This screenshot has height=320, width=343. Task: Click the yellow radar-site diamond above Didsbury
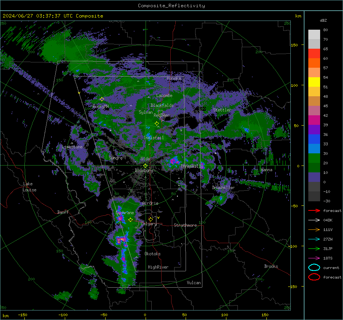click(x=145, y=166)
